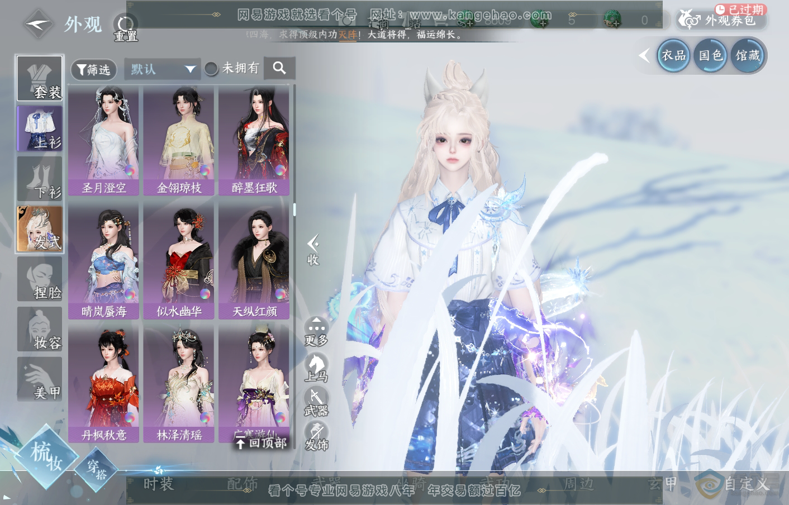Select the 似水幽华 outfit thumbnail
789x505 pixels.
point(179,261)
